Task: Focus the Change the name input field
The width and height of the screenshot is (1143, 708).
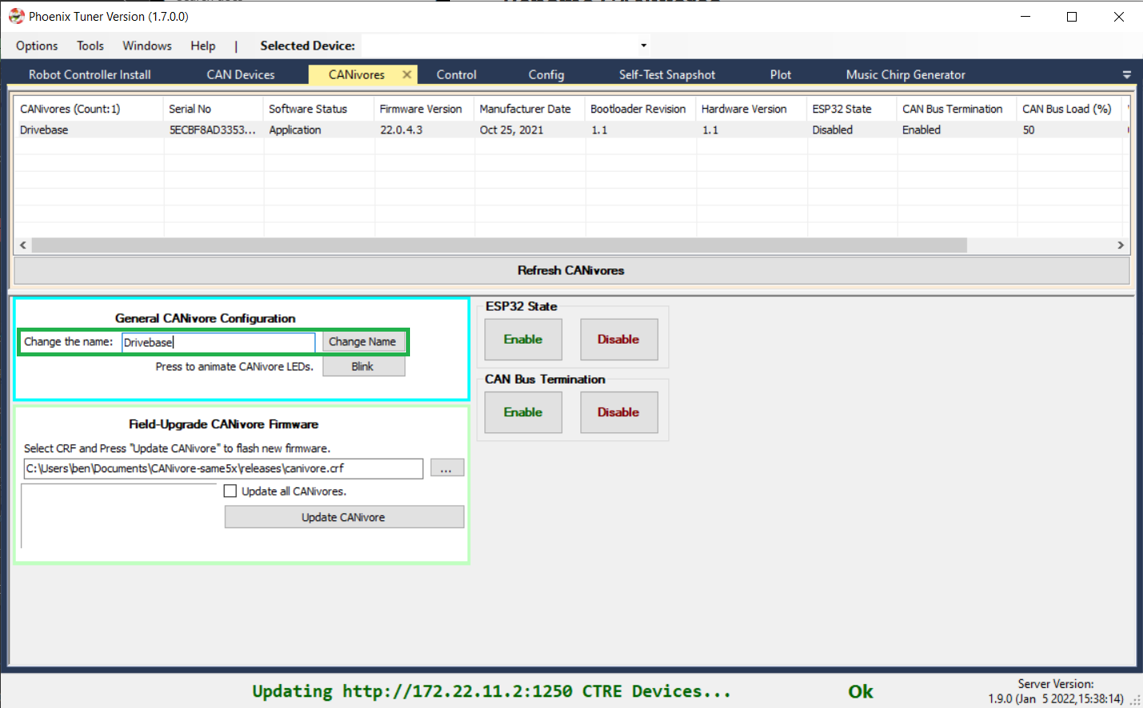Action: pyautogui.click(x=218, y=342)
